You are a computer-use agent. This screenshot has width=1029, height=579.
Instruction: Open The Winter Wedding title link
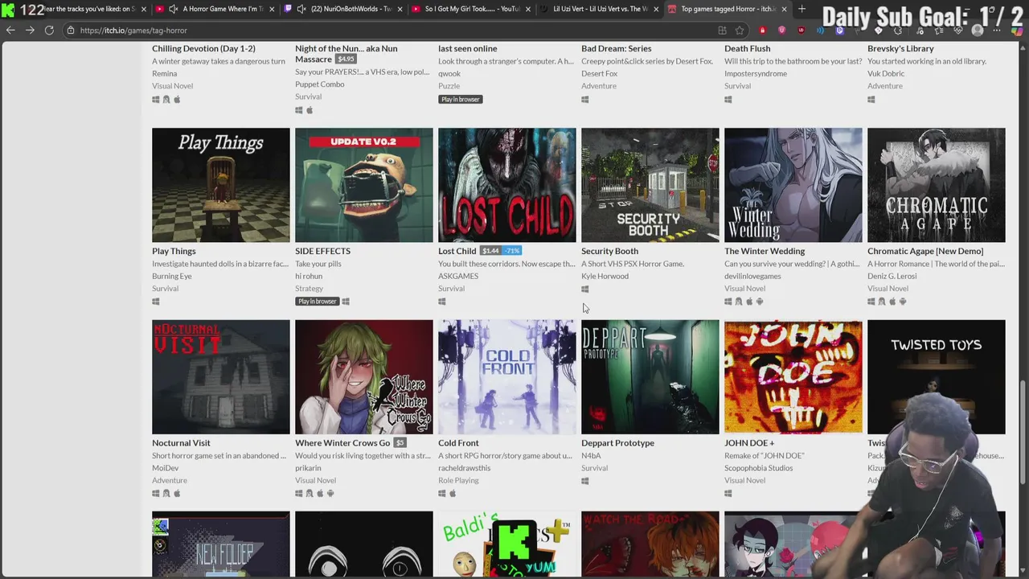pos(765,251)
